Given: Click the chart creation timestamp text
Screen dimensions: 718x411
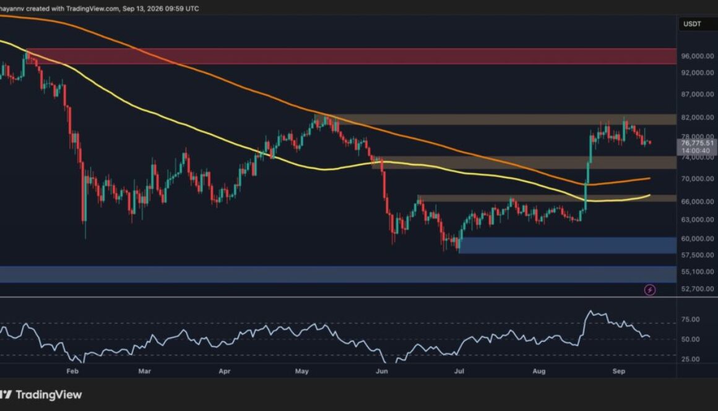Looking at the screenshot, I should click(x=100, y=8).
